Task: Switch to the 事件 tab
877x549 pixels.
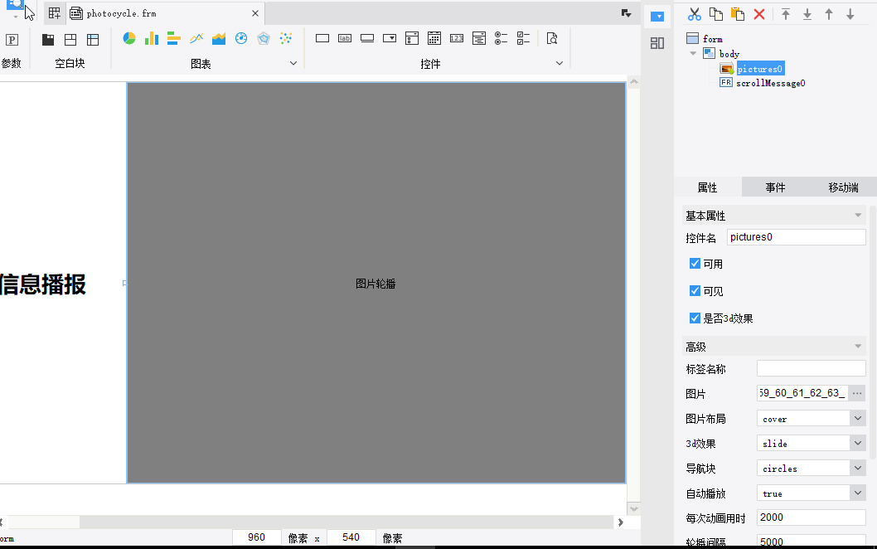Action: click(x=776, y=187)
